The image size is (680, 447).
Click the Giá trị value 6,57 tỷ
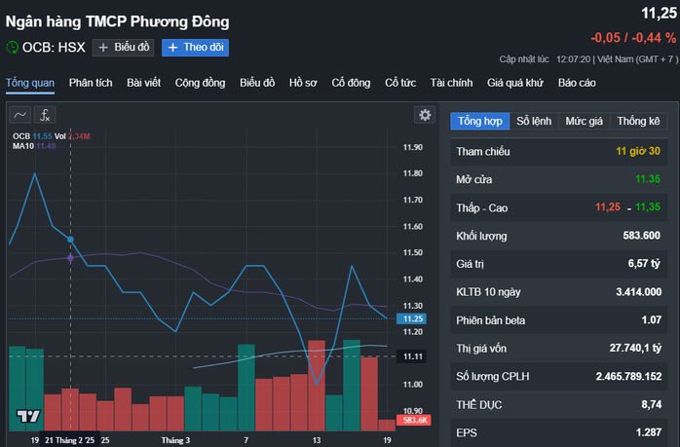tap(644, 263)
